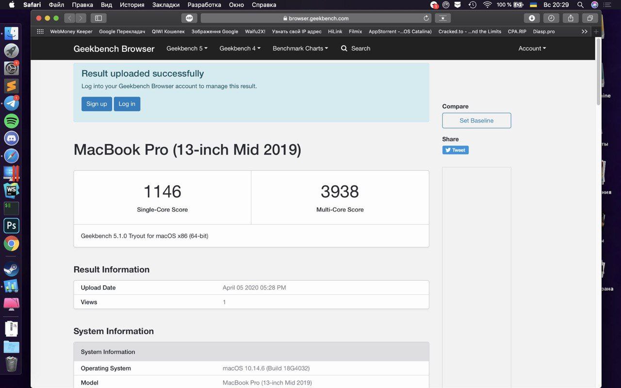The height and width of the screenshot is (388, 621).
Task: Open the Trash in the Dock
Action: pos(11,364)
